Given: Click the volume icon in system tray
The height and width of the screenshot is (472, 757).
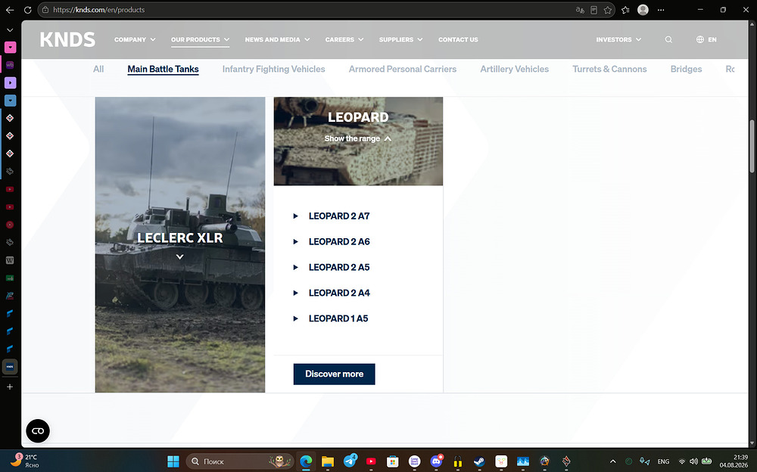Looking at the screenshot, I should (x=693, y=461).
